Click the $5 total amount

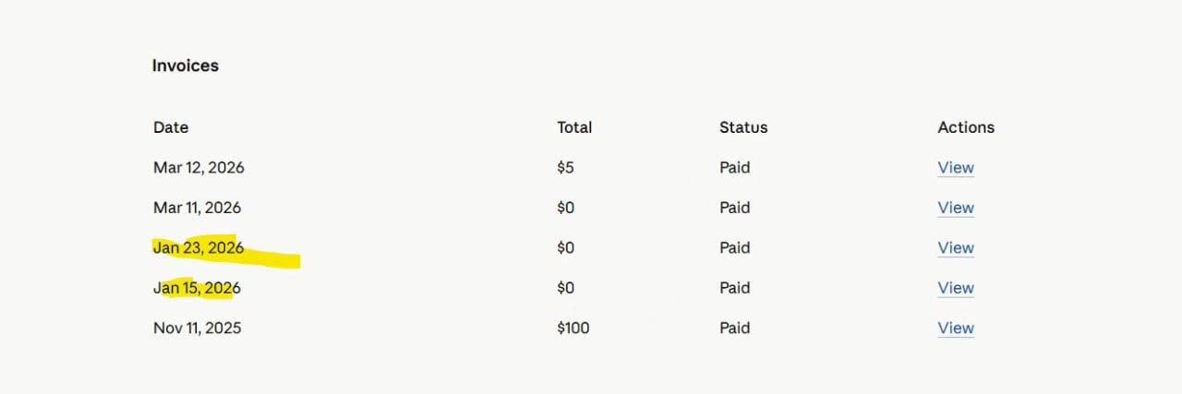click(565, 168)
